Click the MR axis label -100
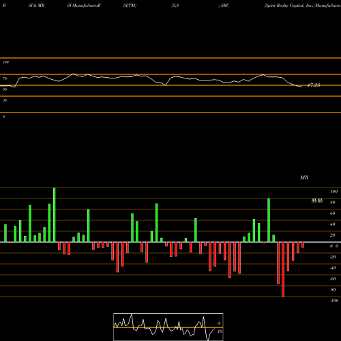 tap(333, 301)
